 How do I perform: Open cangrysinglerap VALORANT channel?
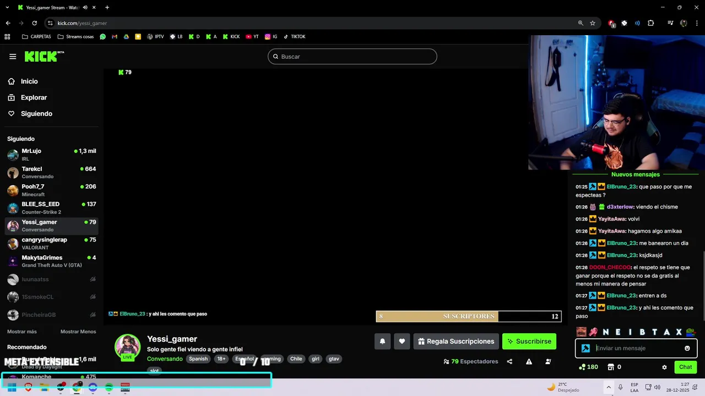point(52,244)
